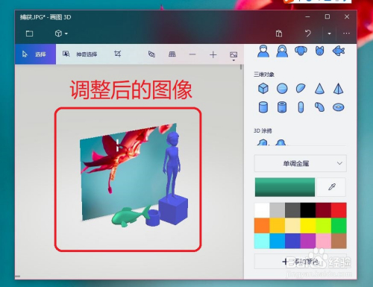Expand the small arrow dropdown next to undo

(329, 34)
